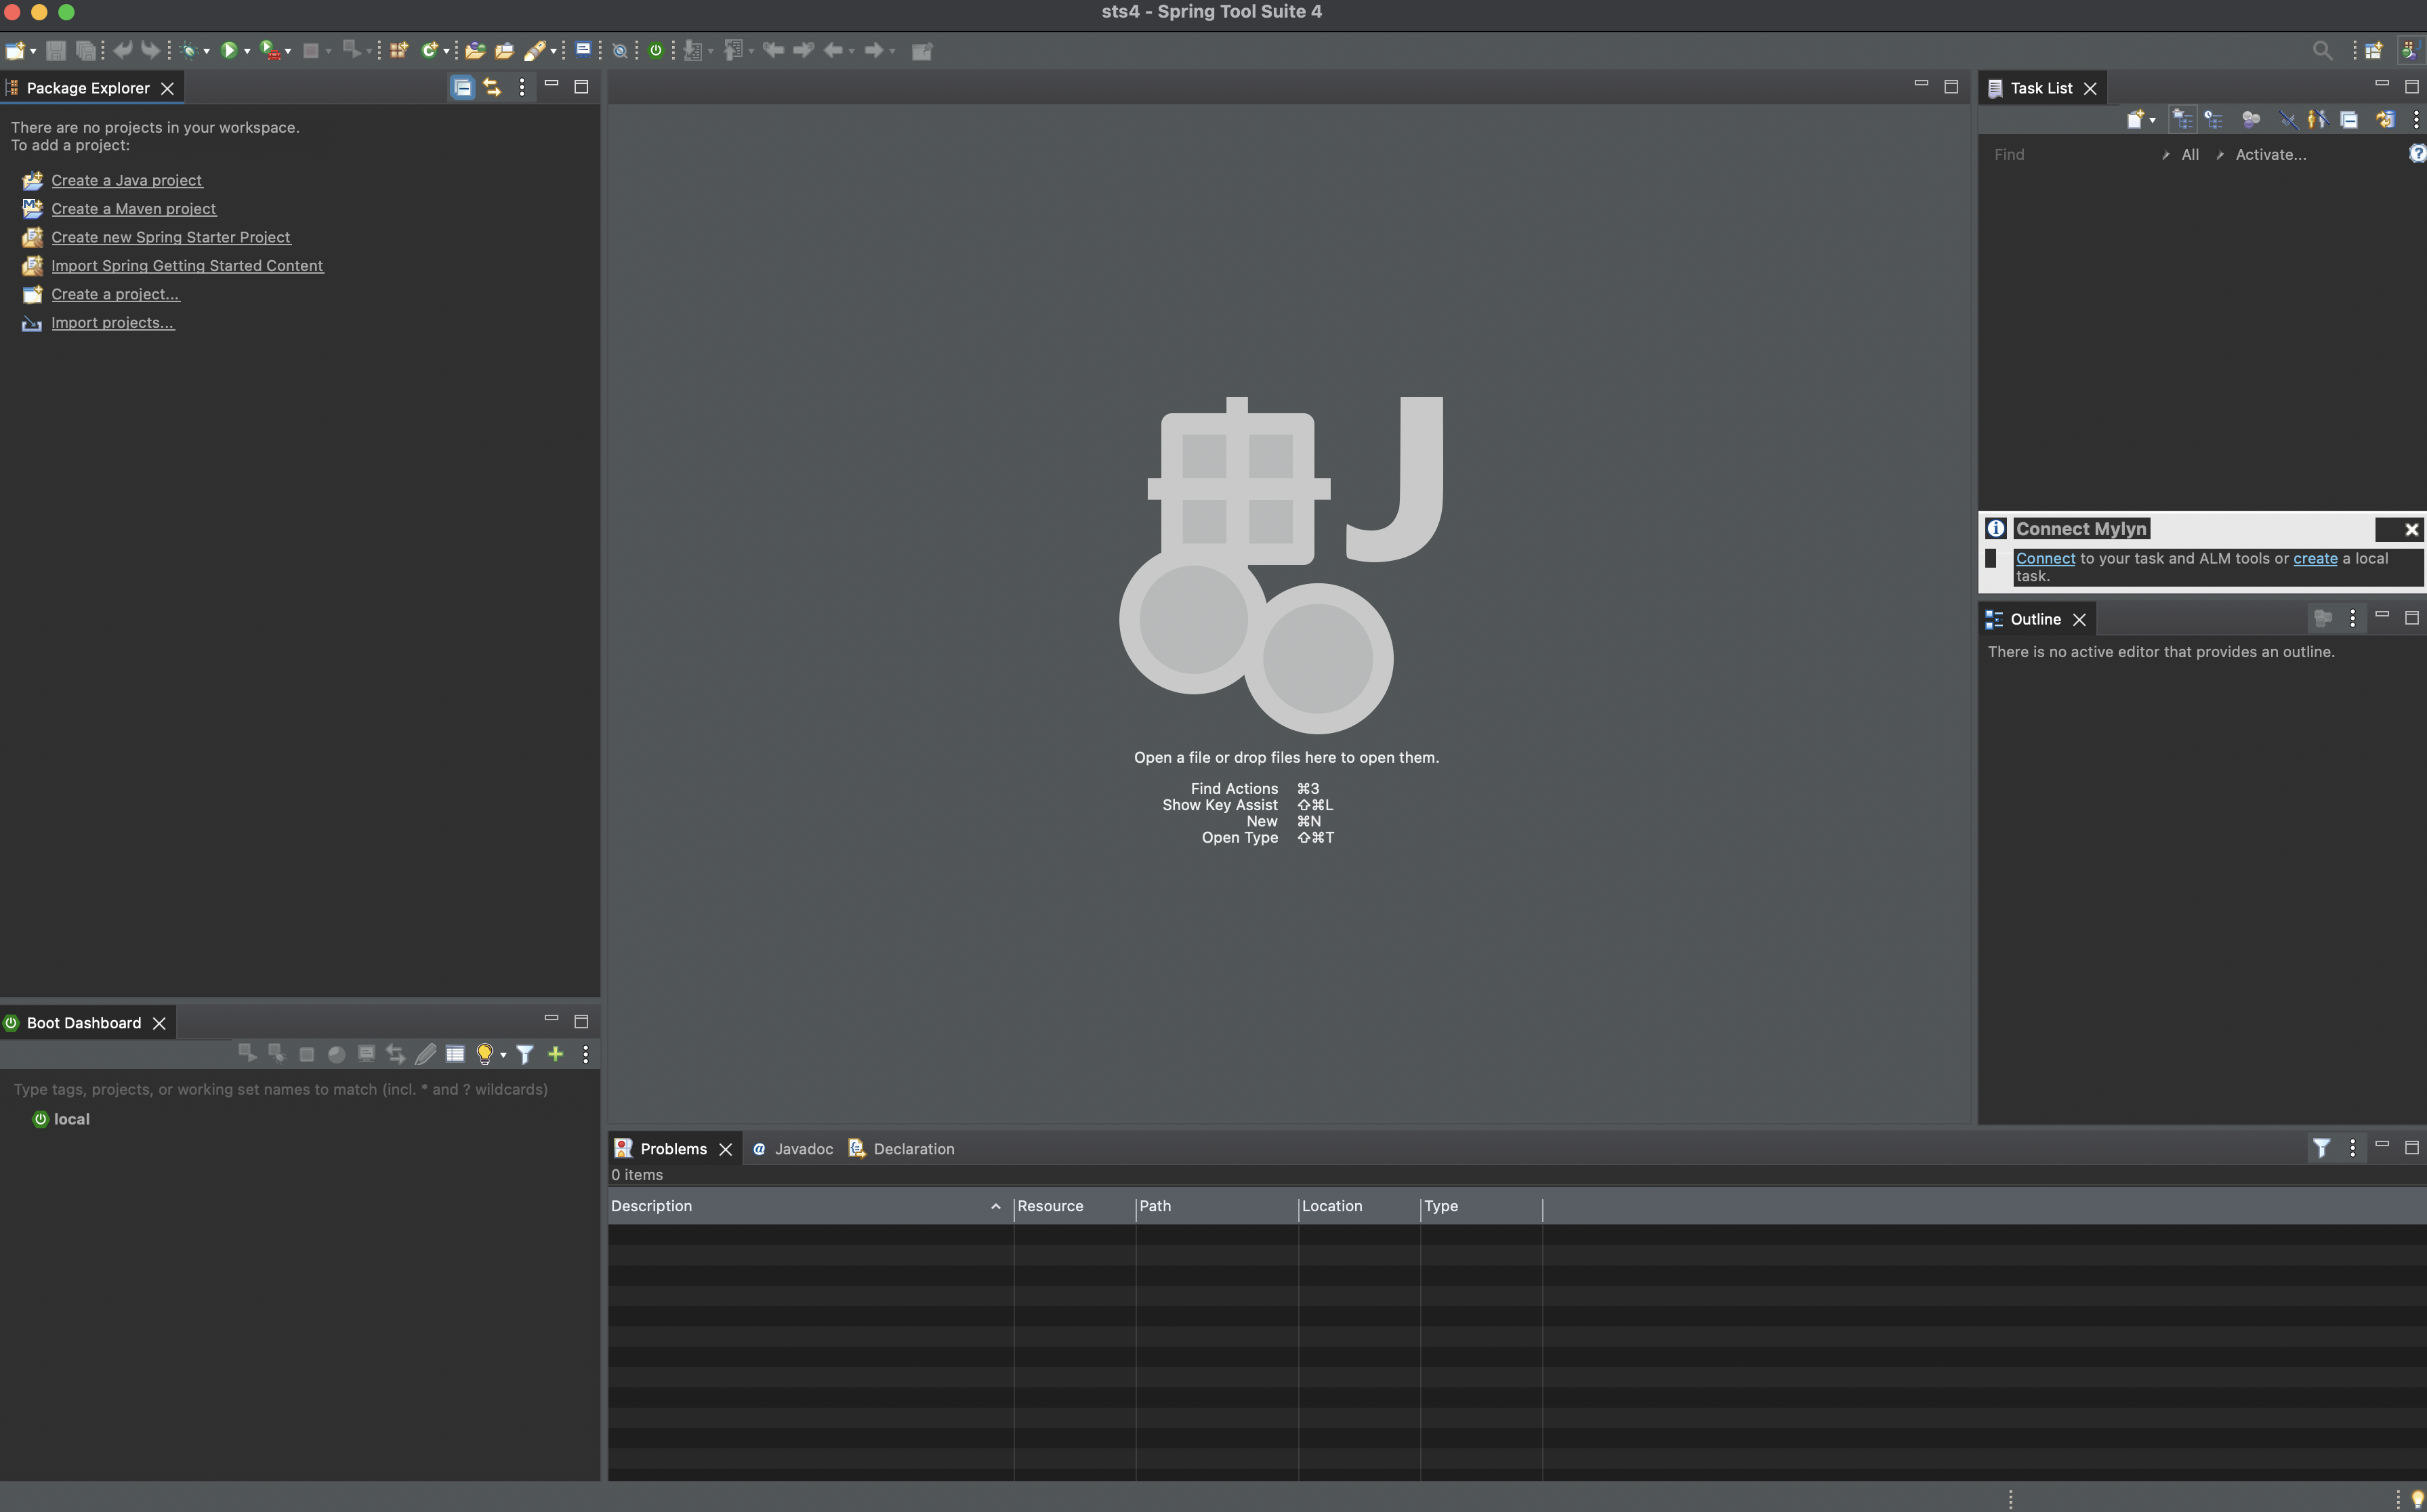Click the Run Last Tool with toolbox icon

point(270,50)
